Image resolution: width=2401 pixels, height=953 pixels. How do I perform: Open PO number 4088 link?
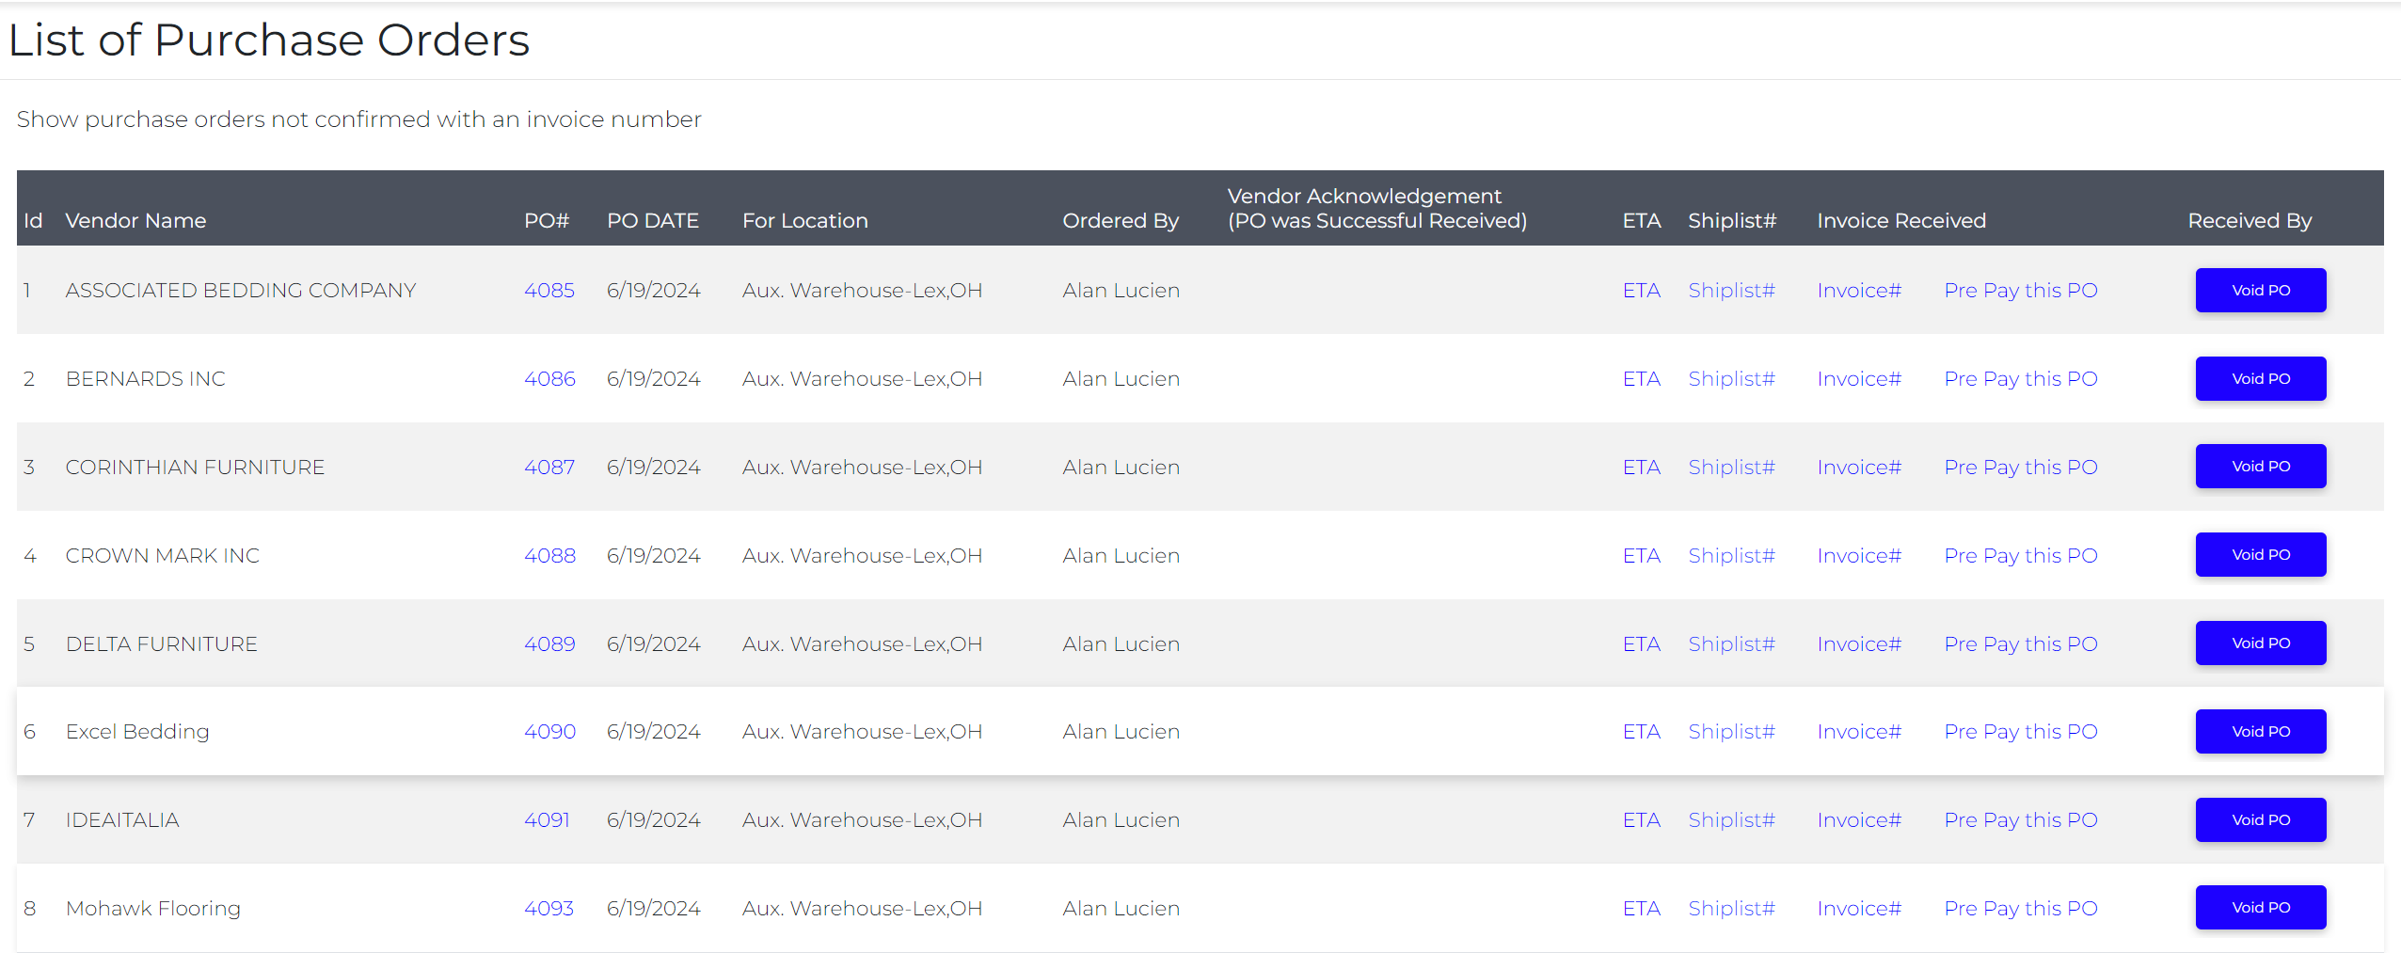[549, 555]
